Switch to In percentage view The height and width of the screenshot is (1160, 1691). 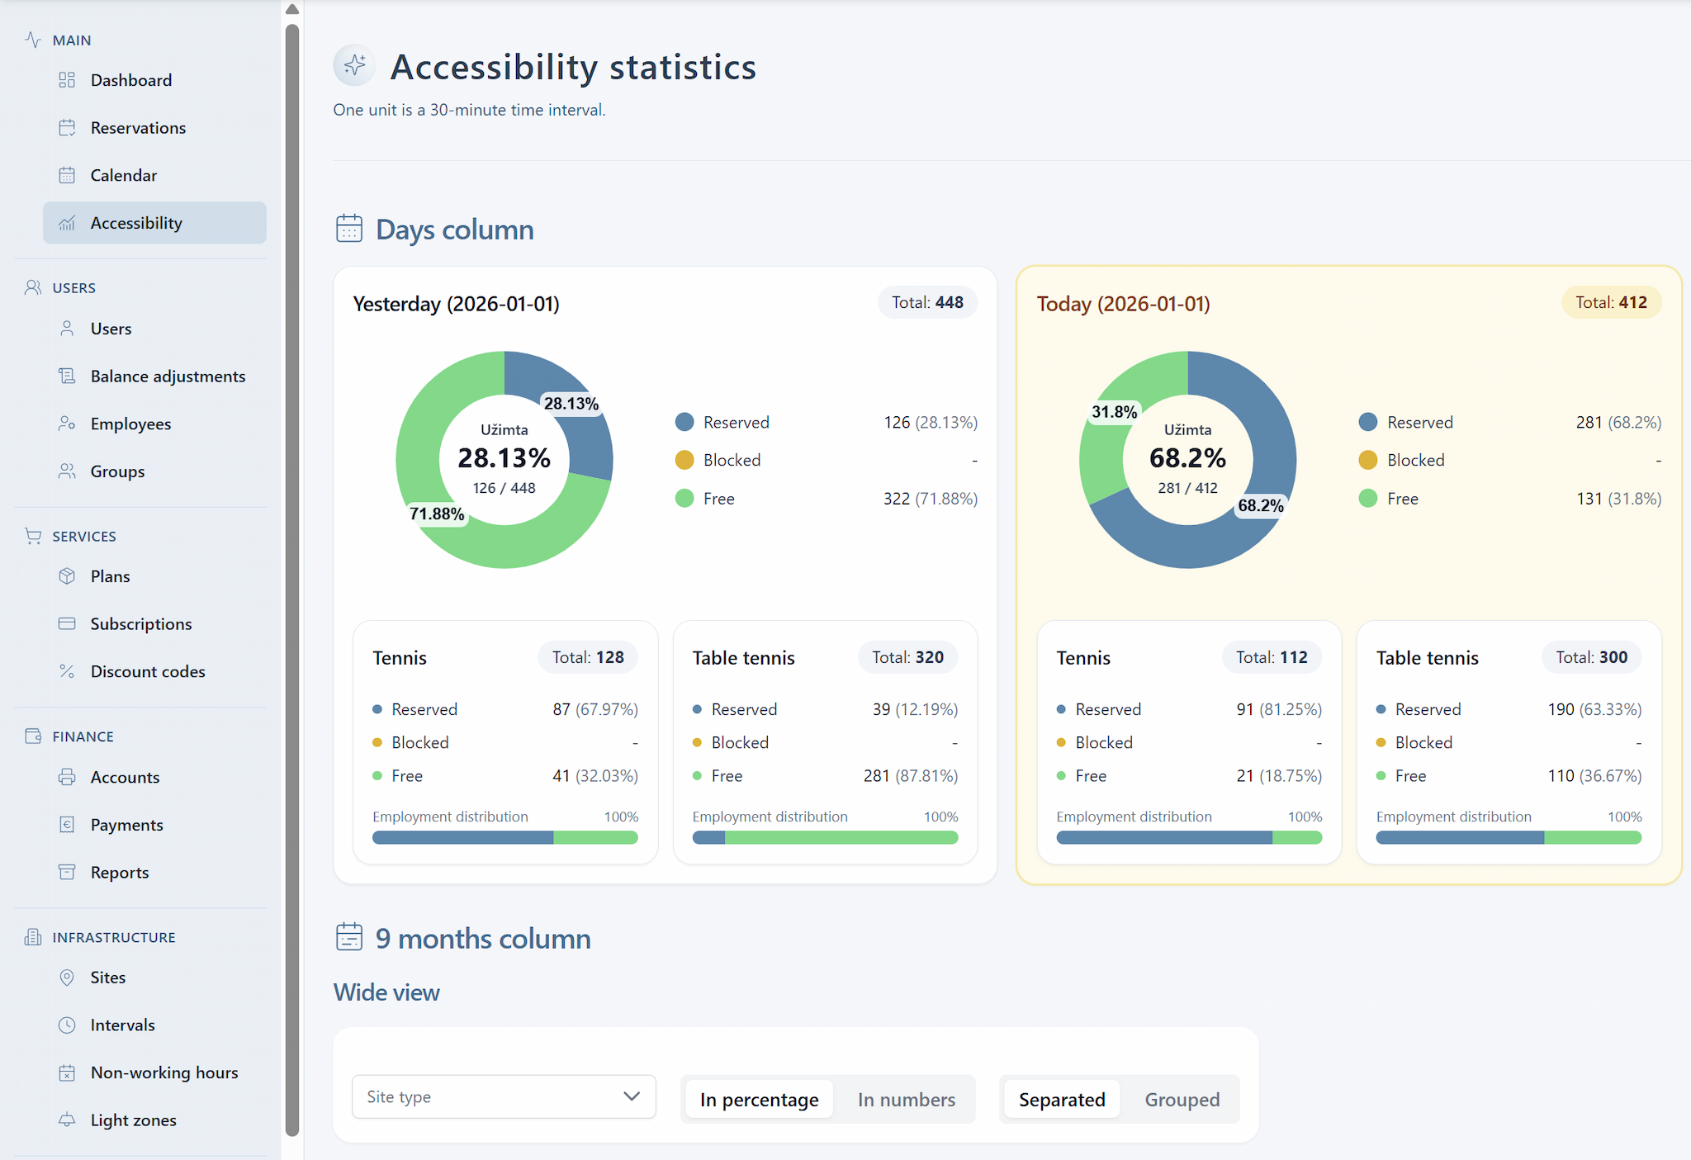click(759, 1100)
